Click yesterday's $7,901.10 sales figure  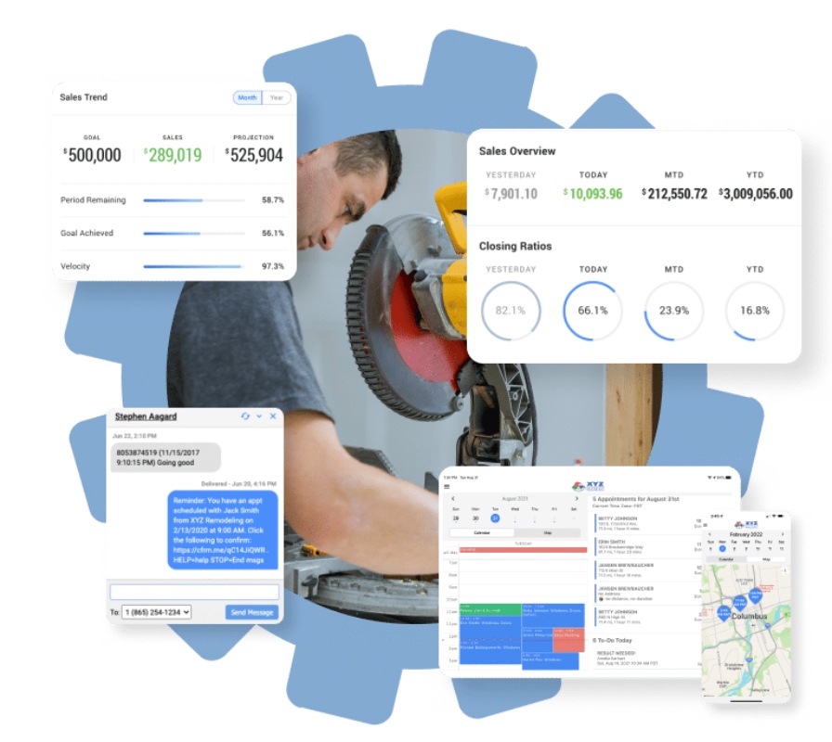(511, 194)
